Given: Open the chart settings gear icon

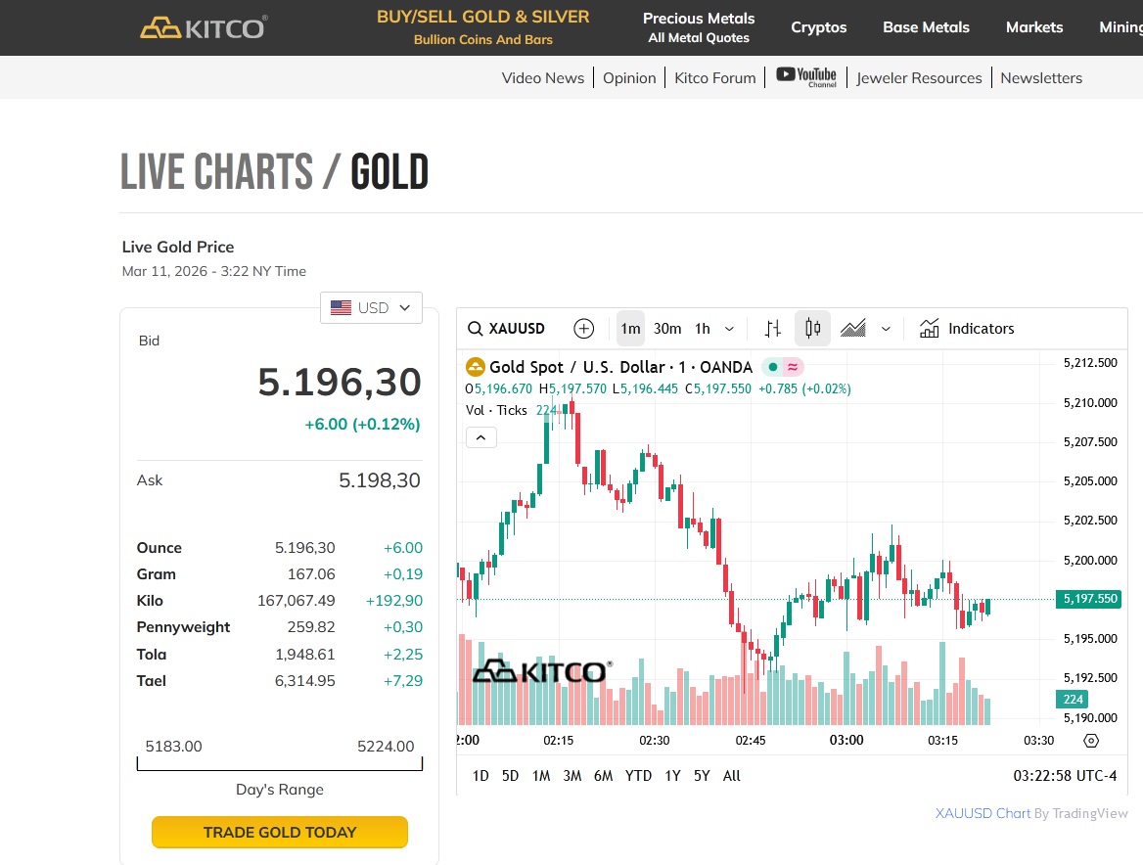Looking at the screenshot, I should click(1090, 741).
